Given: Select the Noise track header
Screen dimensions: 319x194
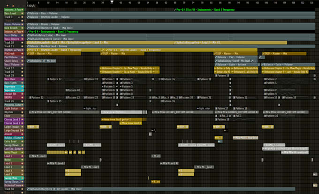Looking at the screenshot, I should coord(14,160).
